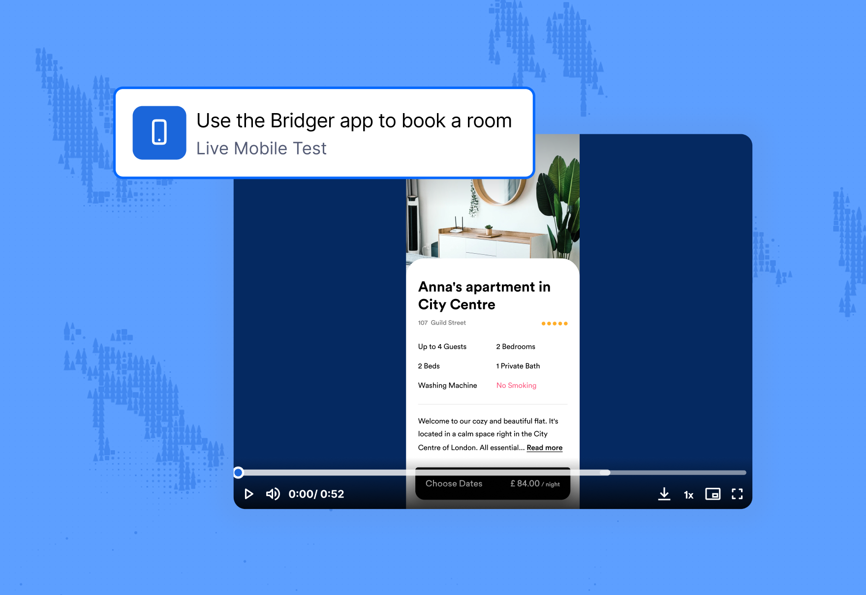Change the 1x playback speed

(689, 495)
